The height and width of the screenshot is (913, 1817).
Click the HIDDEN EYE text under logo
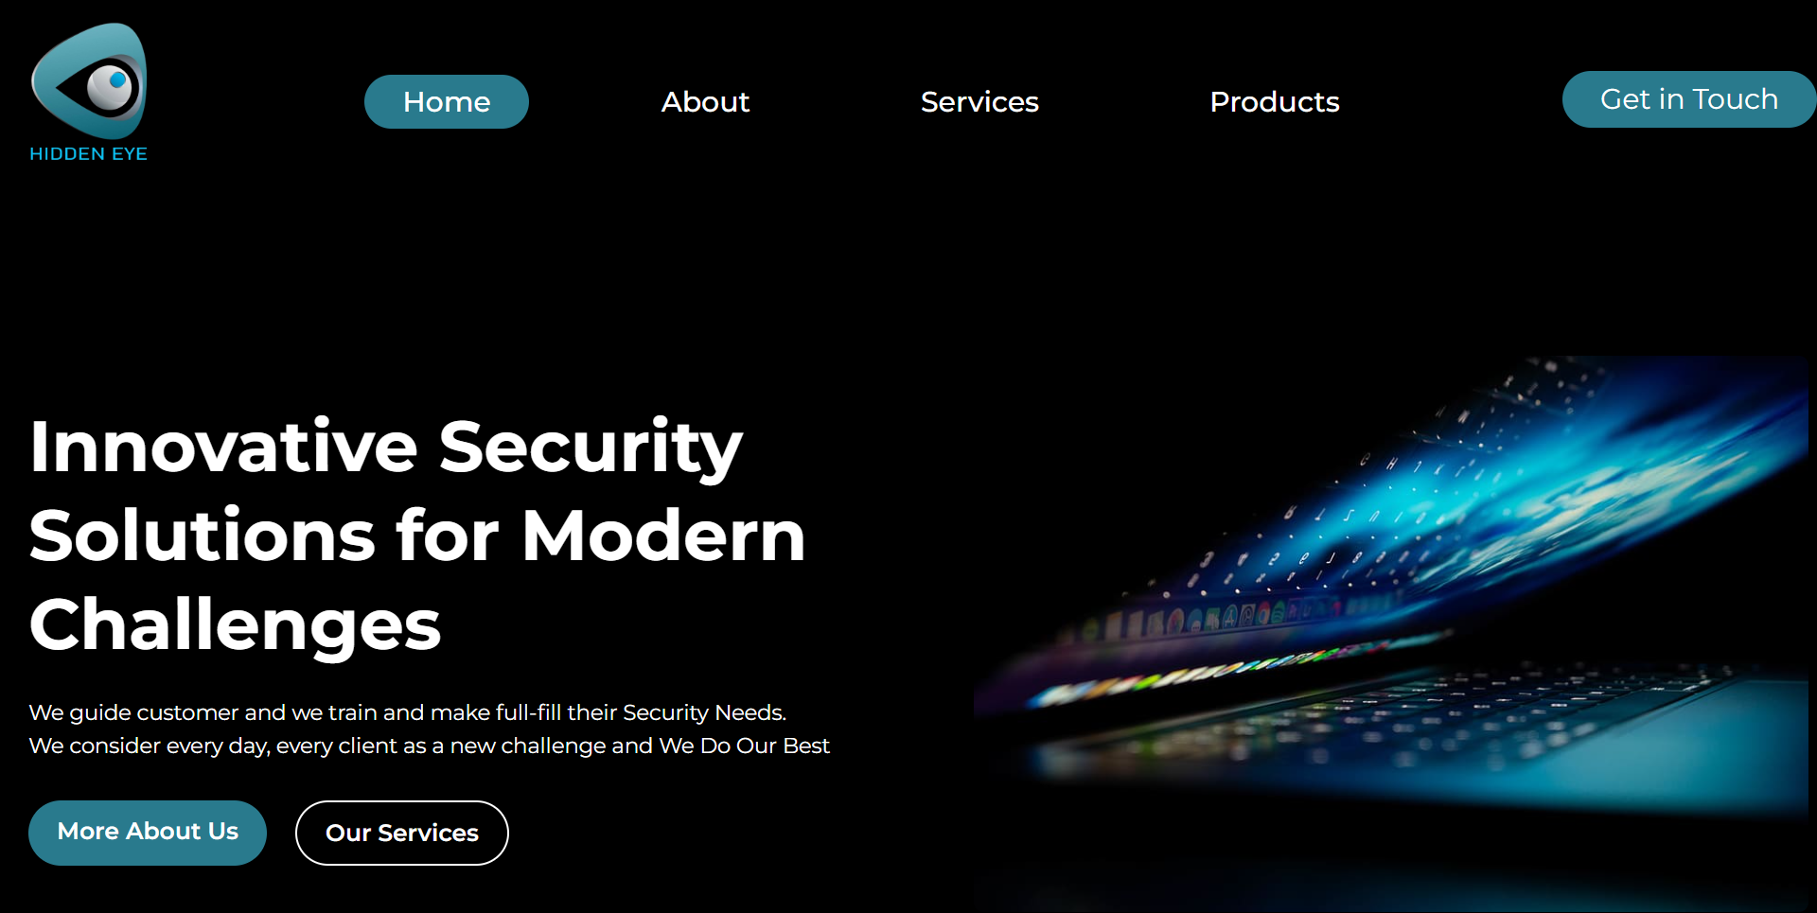pyautogui.click(x=89, y=154)
